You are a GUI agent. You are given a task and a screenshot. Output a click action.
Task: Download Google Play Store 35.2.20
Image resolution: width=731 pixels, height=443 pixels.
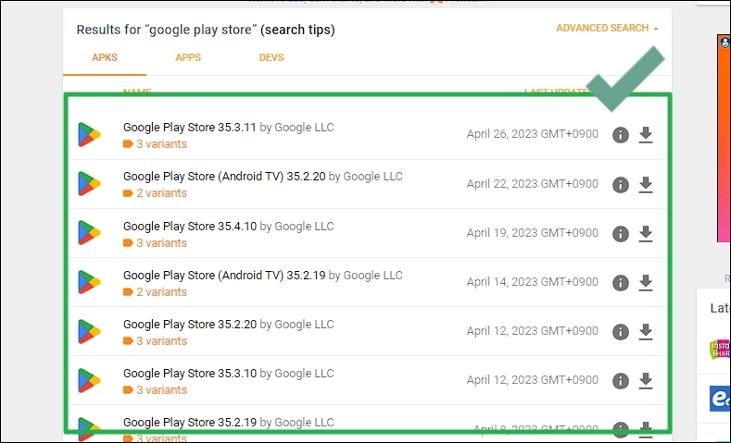646,332
